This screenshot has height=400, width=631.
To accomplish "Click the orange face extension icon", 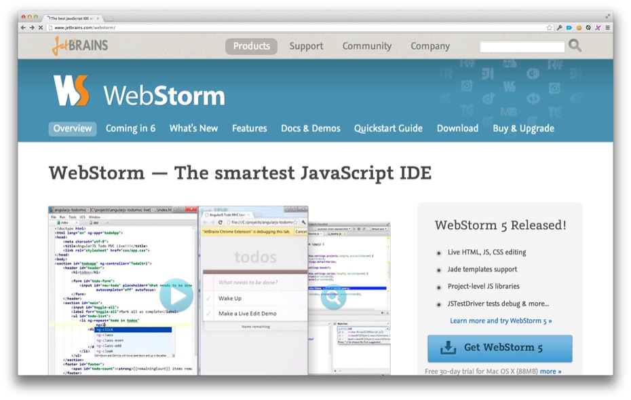I will point(579,28).
